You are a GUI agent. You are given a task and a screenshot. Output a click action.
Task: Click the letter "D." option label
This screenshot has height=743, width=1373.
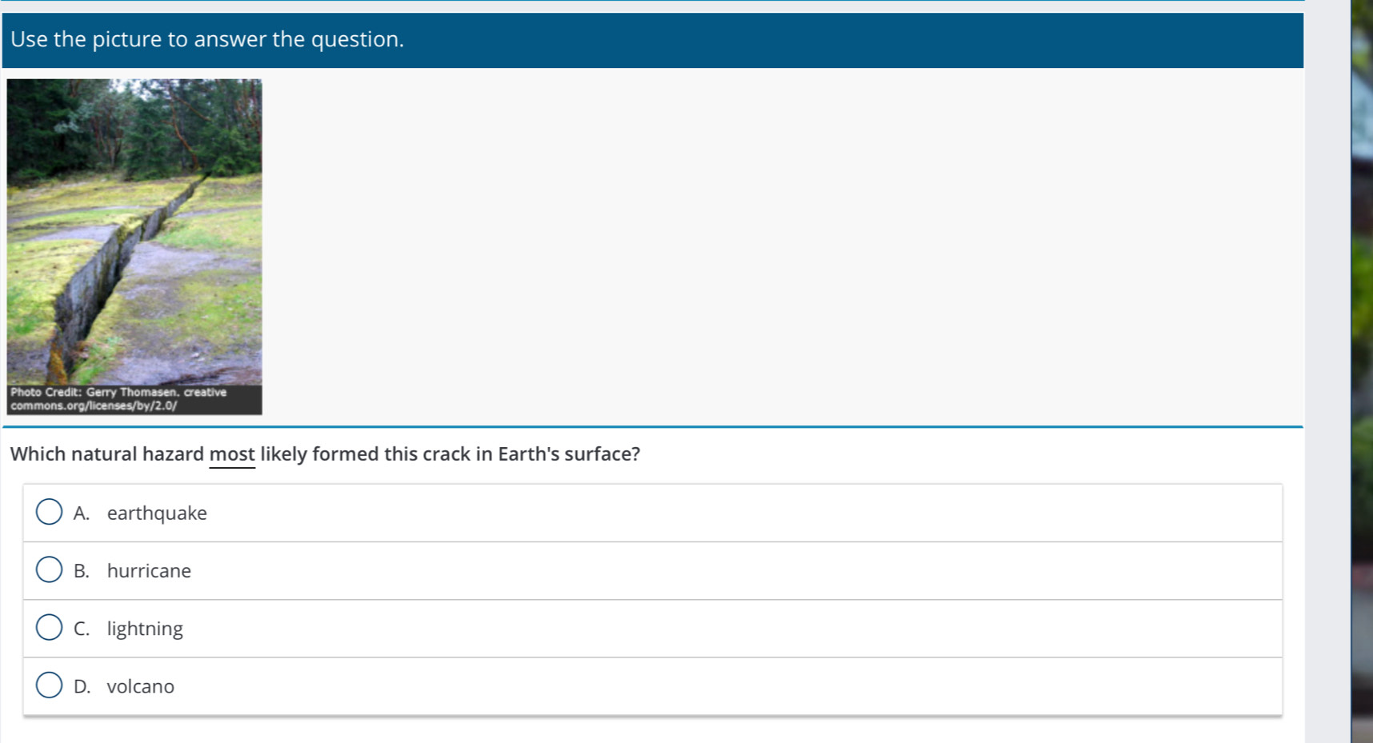[82, 686]
